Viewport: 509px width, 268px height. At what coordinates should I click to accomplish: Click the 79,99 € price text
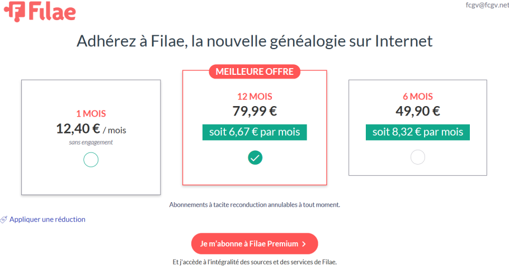tap(254, 111)
